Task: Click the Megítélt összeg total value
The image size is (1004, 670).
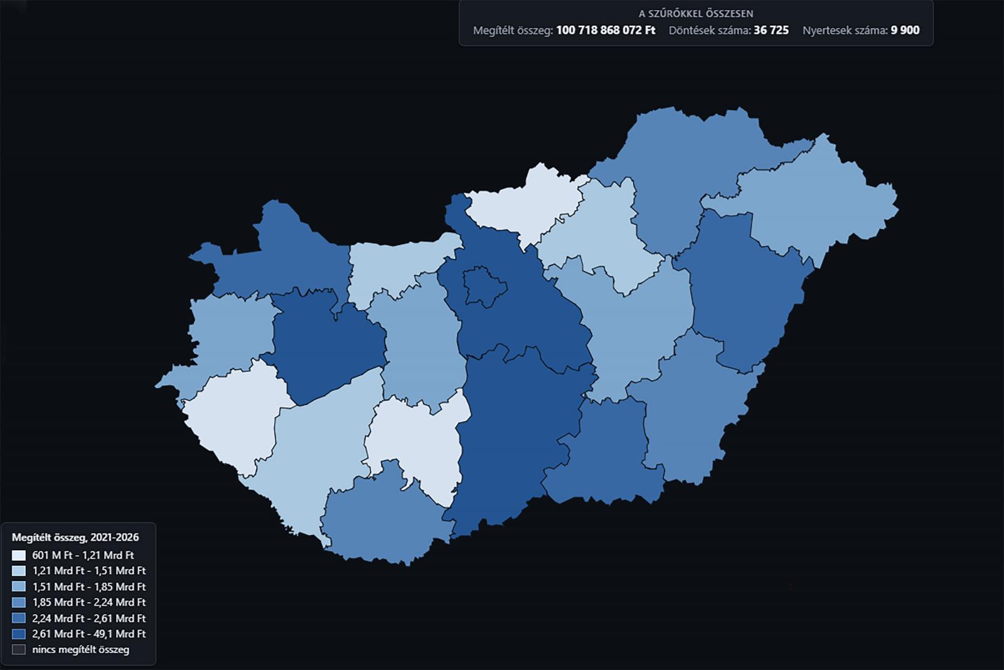Action: [606, 30]
